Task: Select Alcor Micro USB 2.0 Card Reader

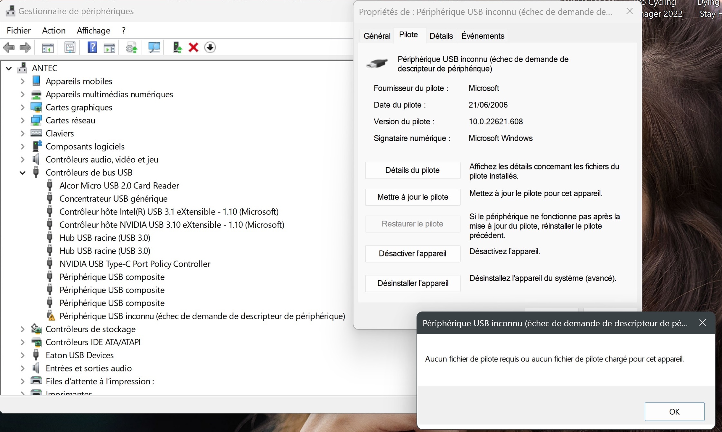Action: 119,186
